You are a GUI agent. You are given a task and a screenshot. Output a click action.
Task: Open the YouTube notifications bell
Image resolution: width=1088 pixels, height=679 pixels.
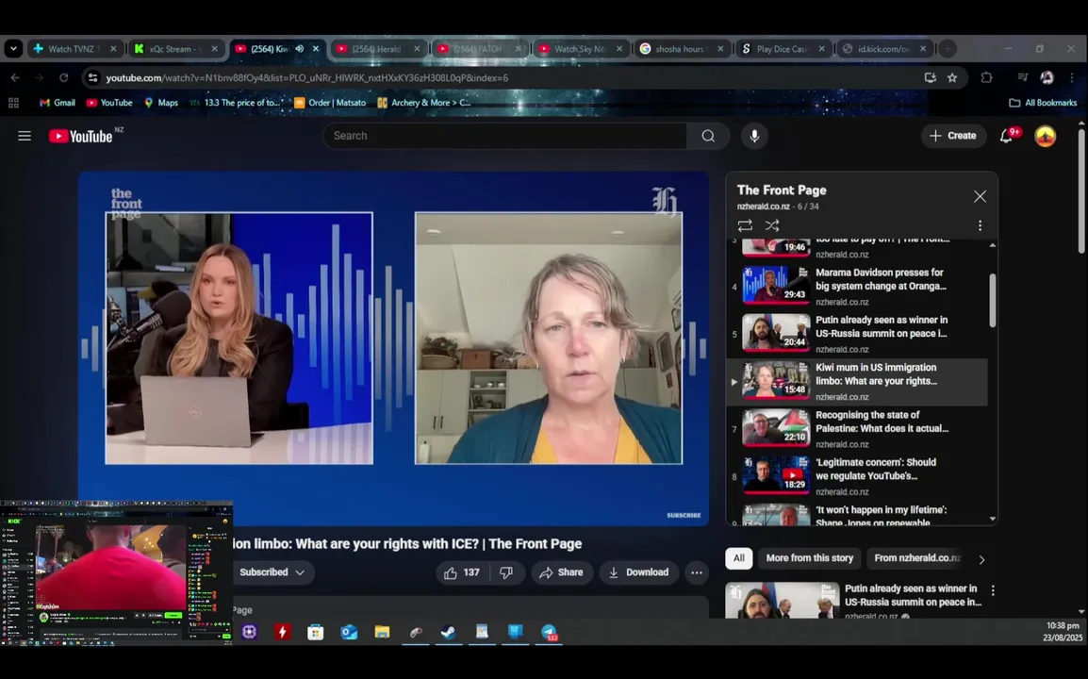(1007, 136)
